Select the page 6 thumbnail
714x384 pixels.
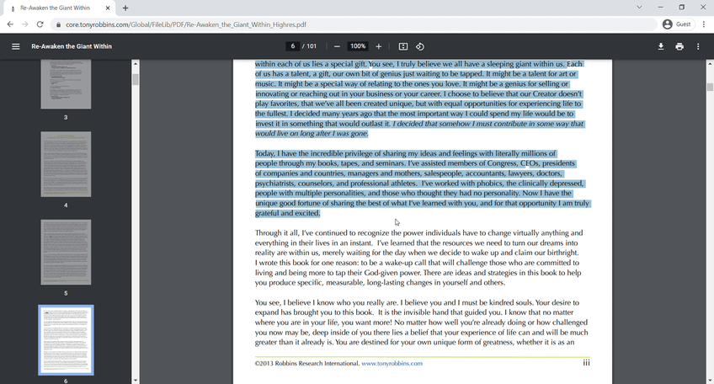click(x=66, y=340)
